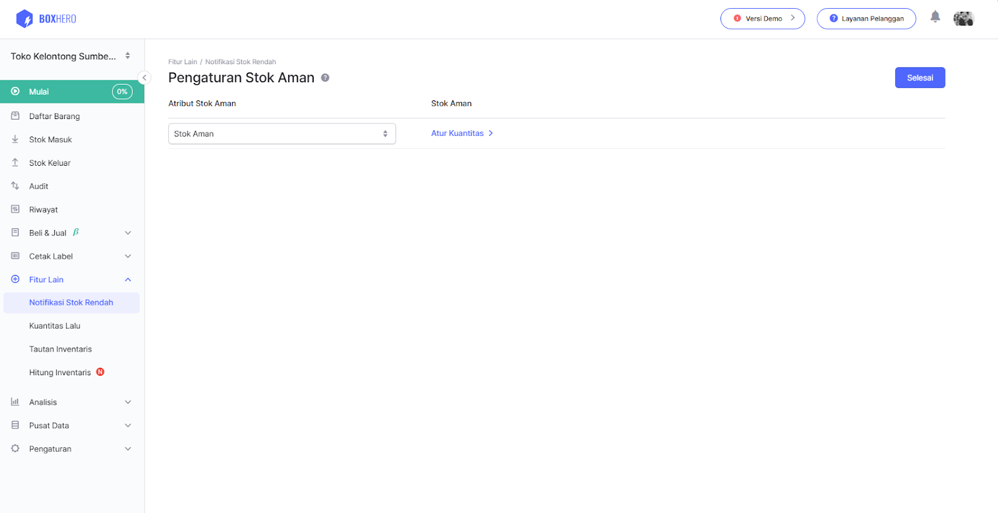998x513 pixels.
Task: Click the beta symbol next to Beli & Jual
Action: click(x=76, y=232)
